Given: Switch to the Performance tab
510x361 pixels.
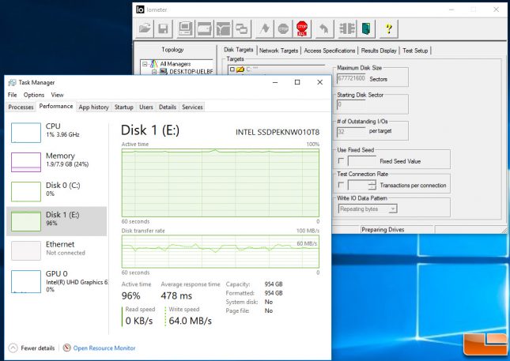Looking at the screenshot, I should pos(56,107).
